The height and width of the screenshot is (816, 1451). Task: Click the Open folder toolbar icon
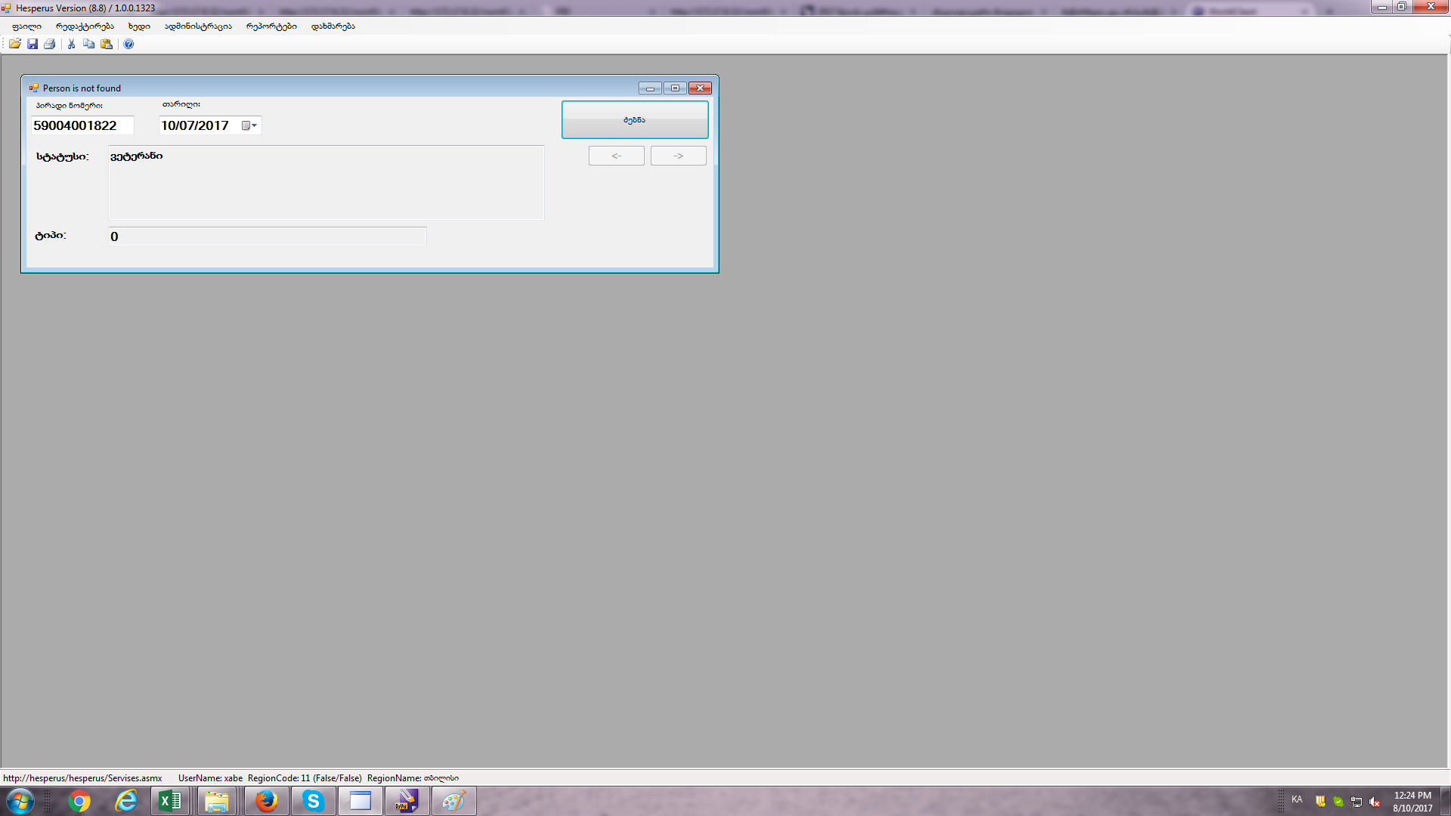tap(14, 44)
